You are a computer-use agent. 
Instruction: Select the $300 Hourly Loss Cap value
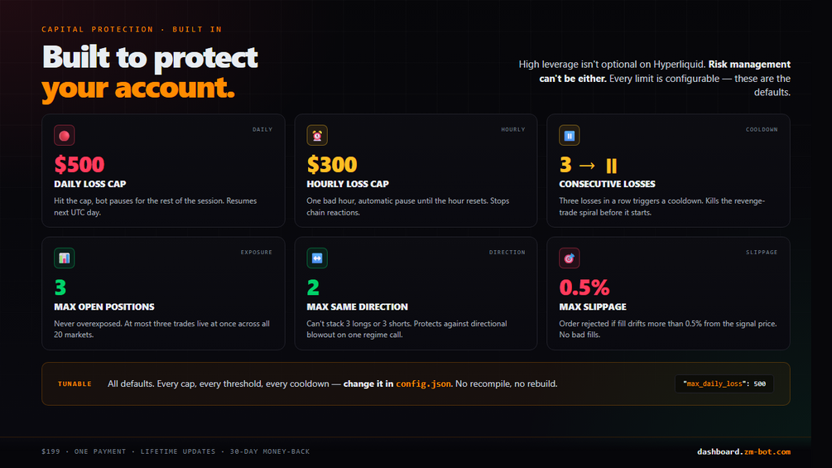332,165
